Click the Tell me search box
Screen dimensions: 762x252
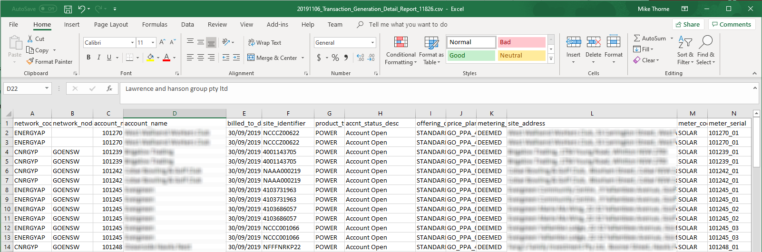(x=408, y=24)
